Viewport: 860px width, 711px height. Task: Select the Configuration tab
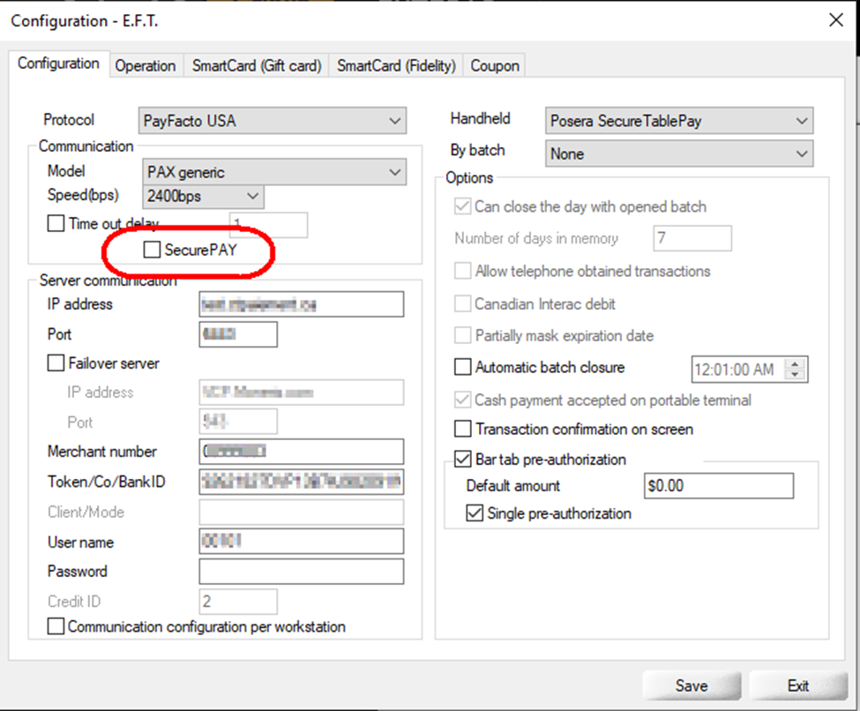tap(59, 64)
